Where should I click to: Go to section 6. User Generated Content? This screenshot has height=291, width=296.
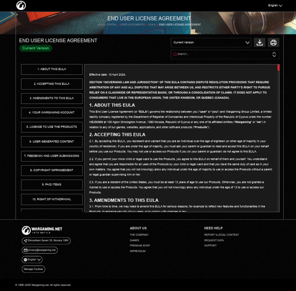[x=52, y=141]
